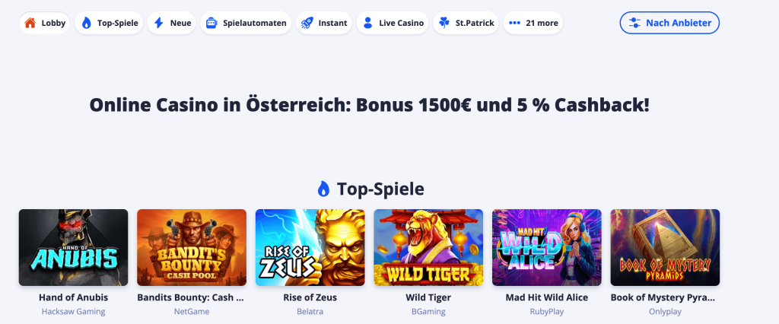Open the Top-Spiele section heading
The height and width of the screenshot is (324, 779).
(370, 189)
